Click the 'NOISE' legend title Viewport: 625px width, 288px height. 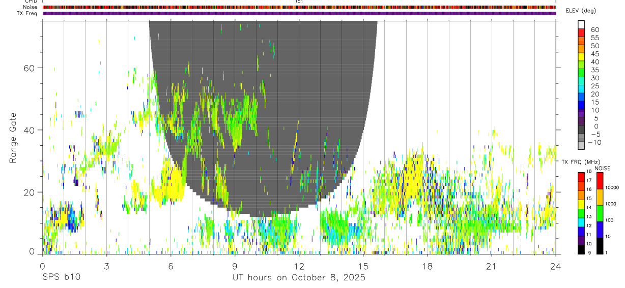click(x=602, y=168)
